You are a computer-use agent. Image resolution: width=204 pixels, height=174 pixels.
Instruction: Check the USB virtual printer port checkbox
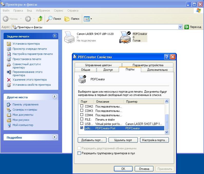click(82, 123)
